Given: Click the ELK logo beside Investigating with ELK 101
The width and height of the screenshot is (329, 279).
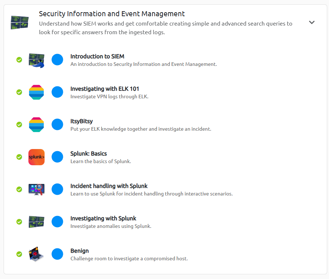Looking at the screenshot, I should point(37,92).
